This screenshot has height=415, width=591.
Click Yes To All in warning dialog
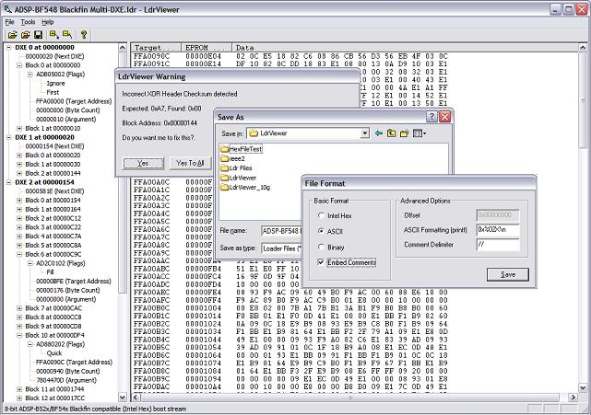pos(190,163)
